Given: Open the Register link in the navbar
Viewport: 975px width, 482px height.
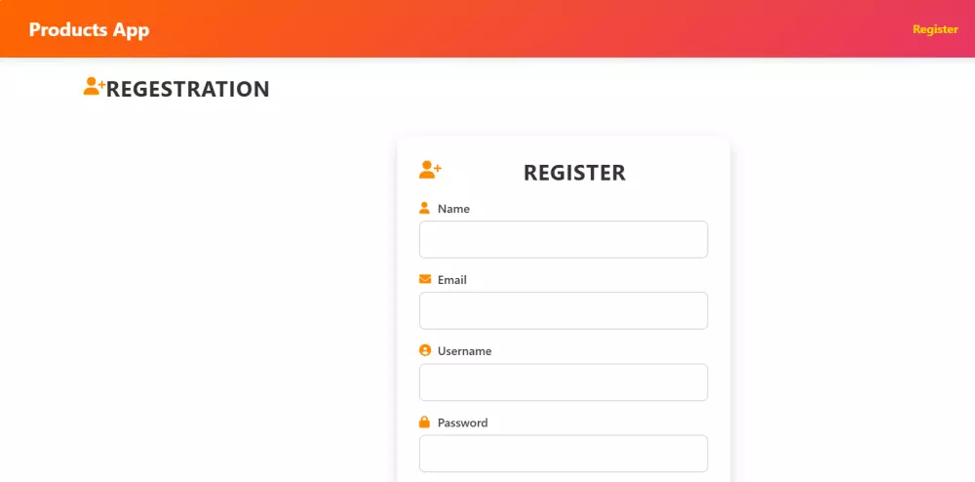Looking at the screenshot, I should coord(934,29).
